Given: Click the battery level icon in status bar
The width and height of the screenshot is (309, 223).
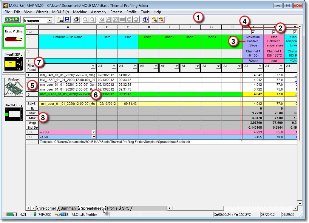Looking at the screenshot, I should point(12,214).
